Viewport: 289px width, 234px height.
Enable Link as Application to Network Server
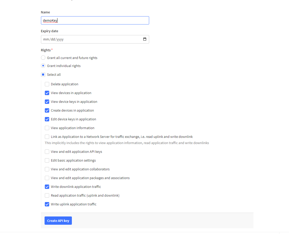pos(47,137)
